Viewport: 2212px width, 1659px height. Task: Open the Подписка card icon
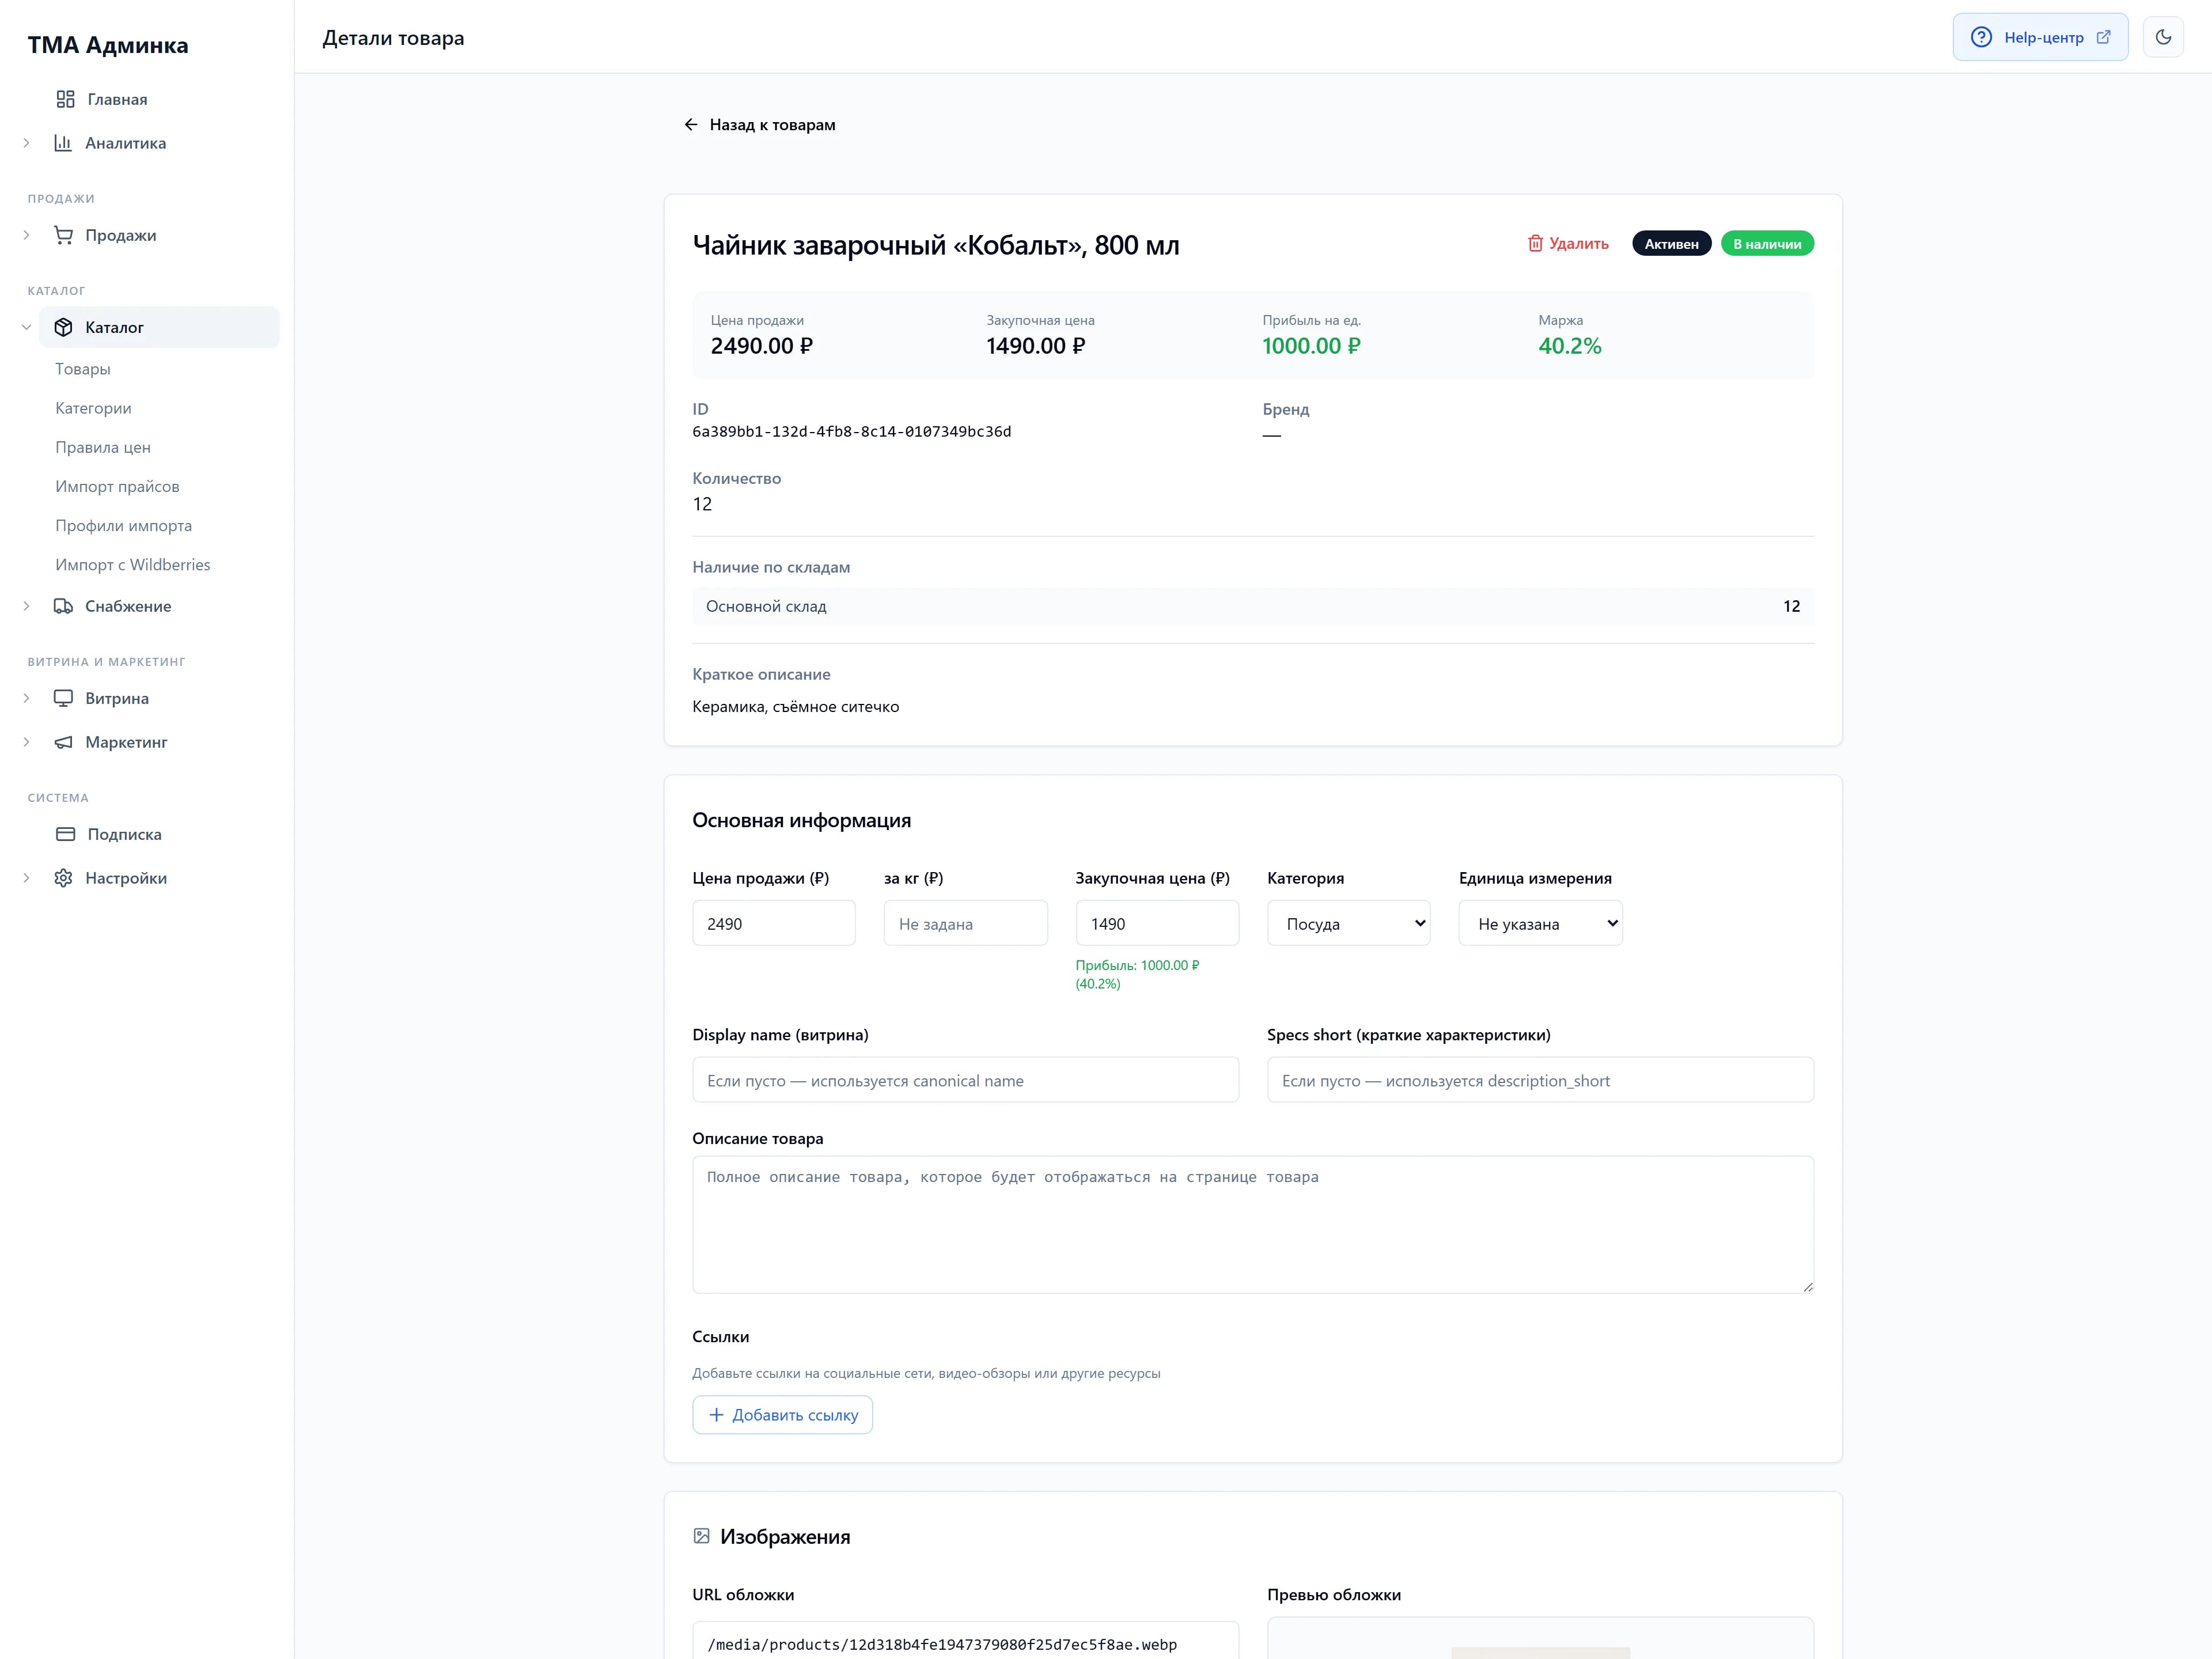(66, 834)
